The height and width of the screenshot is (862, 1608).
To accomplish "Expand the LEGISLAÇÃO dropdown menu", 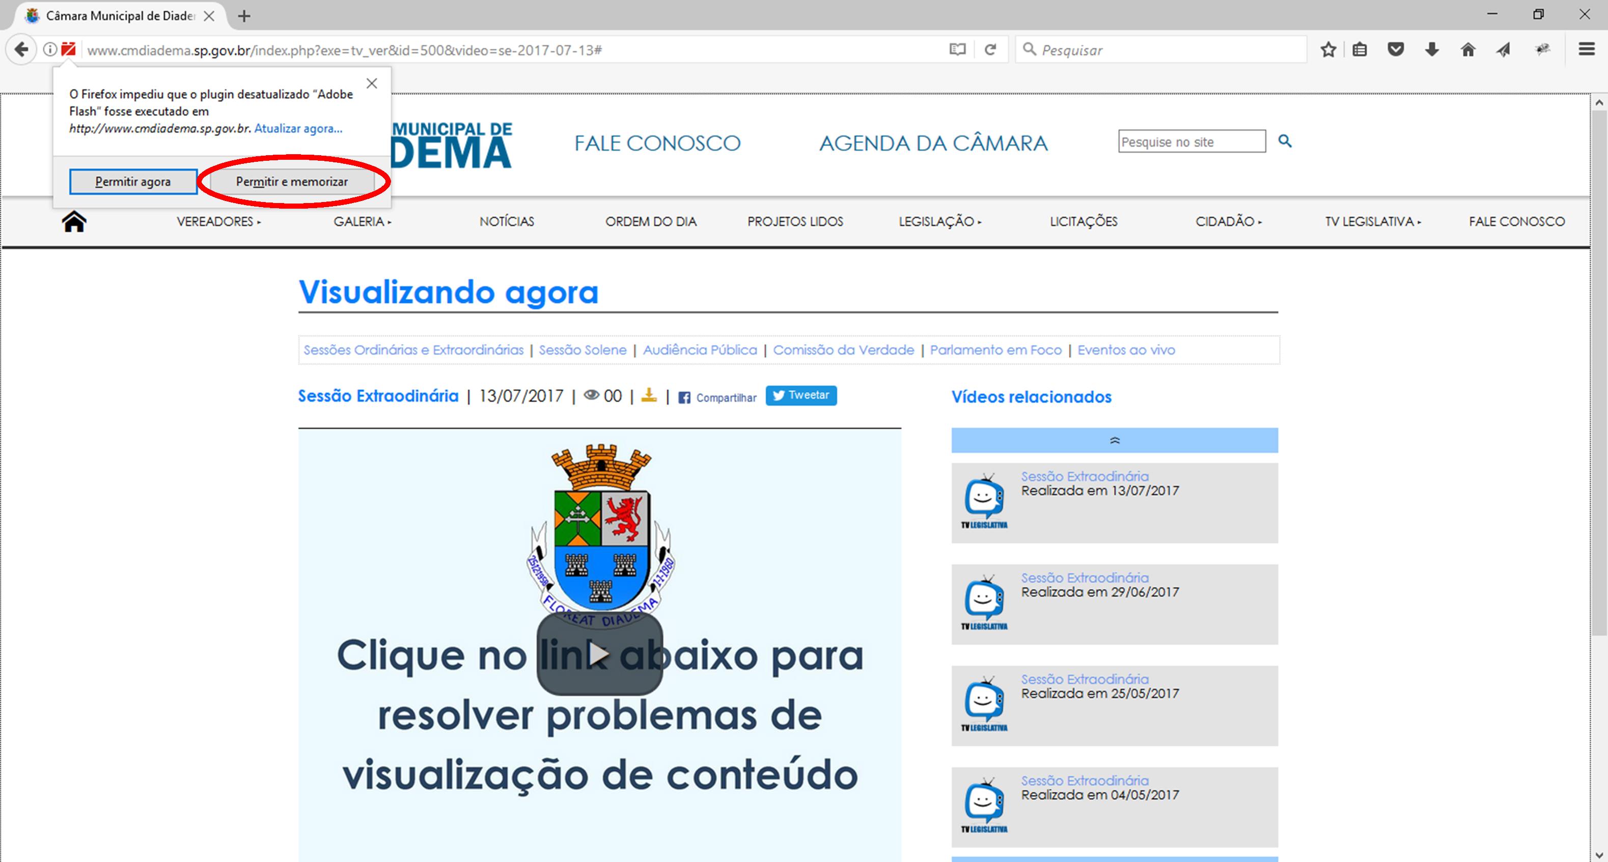I will 939,221.
